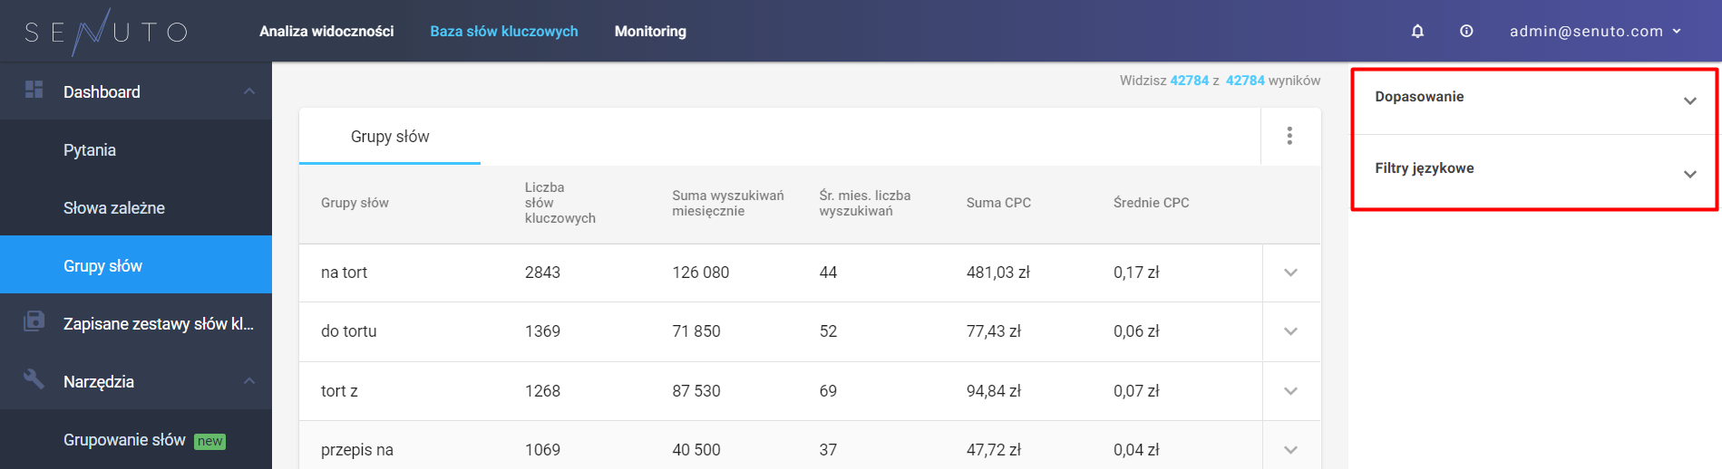The height and width of the screenshot is (469, 1722).
Task: Open Analiza widoczności in top menu
Action: tap(326, 32)
